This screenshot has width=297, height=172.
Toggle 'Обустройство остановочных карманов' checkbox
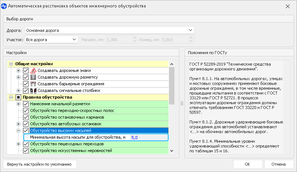click(26, 117)
